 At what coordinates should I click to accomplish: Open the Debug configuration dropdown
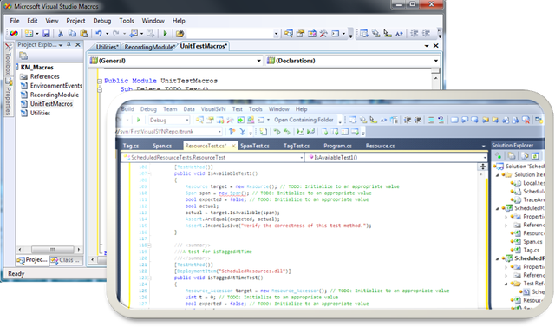pyautogui.click(x=187, y=121)
